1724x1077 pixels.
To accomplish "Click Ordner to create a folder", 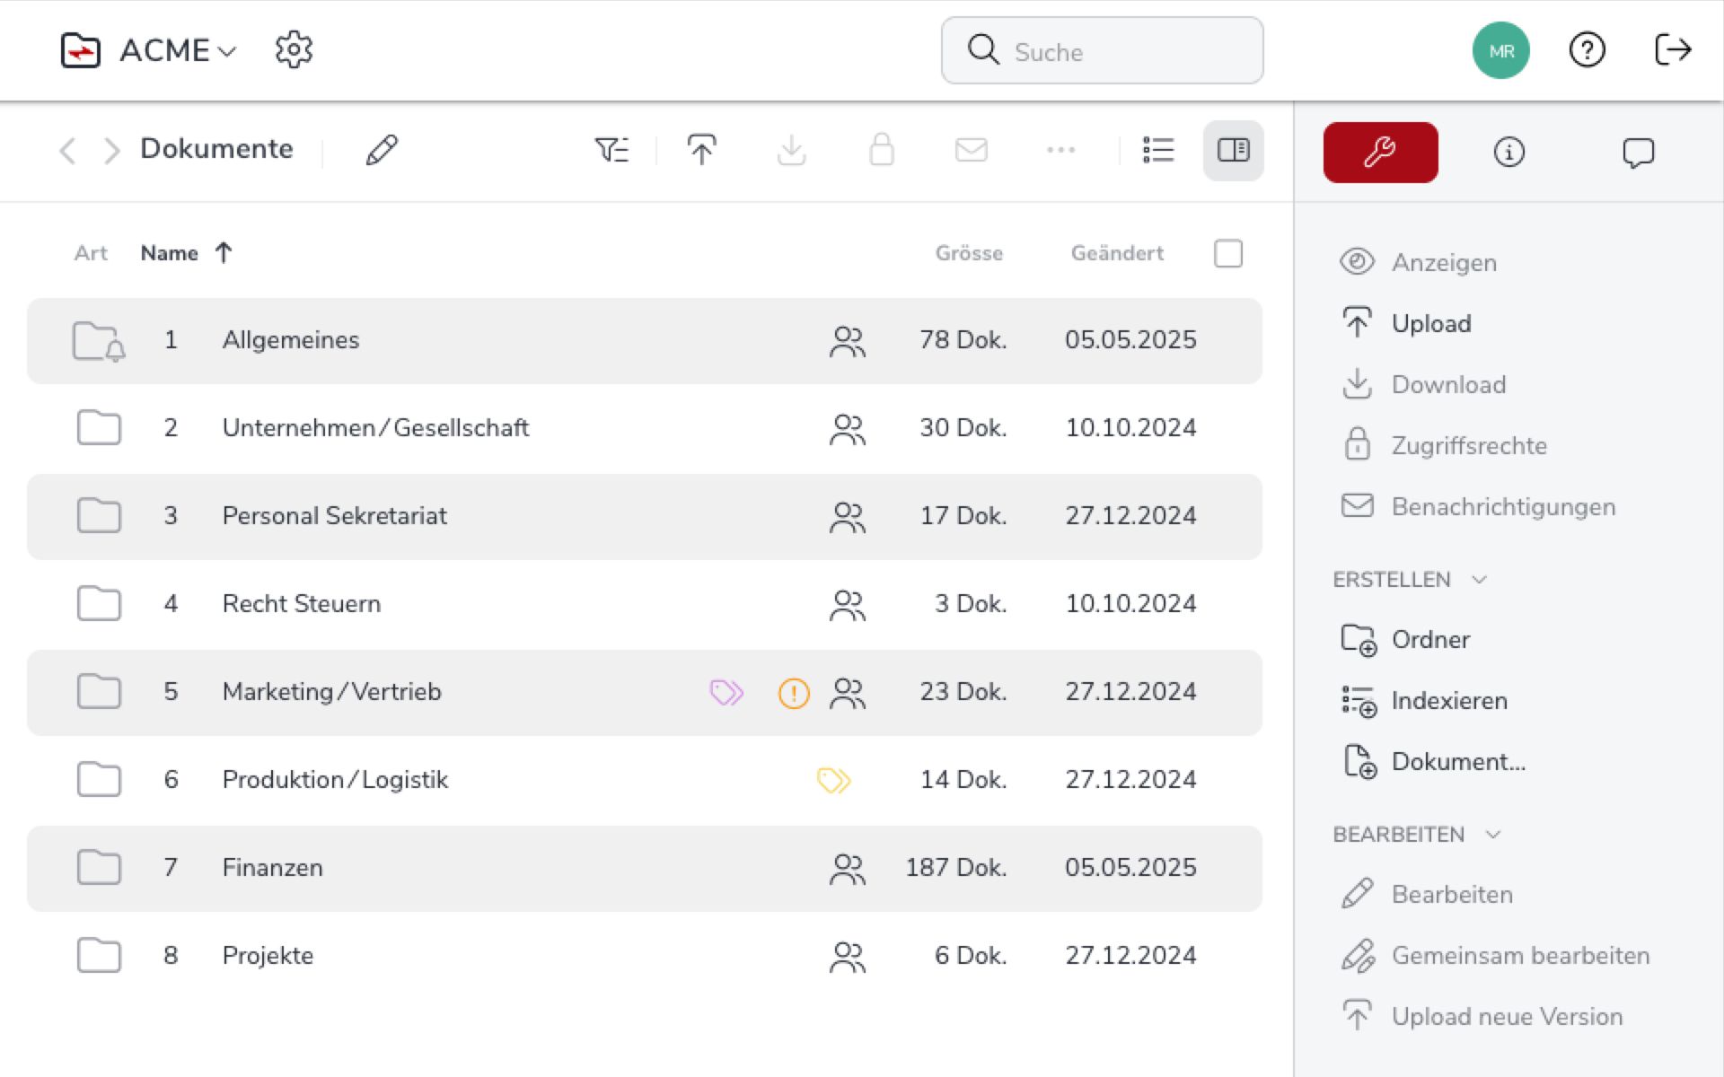I will pyautogui.click(x=1429, y=640).
